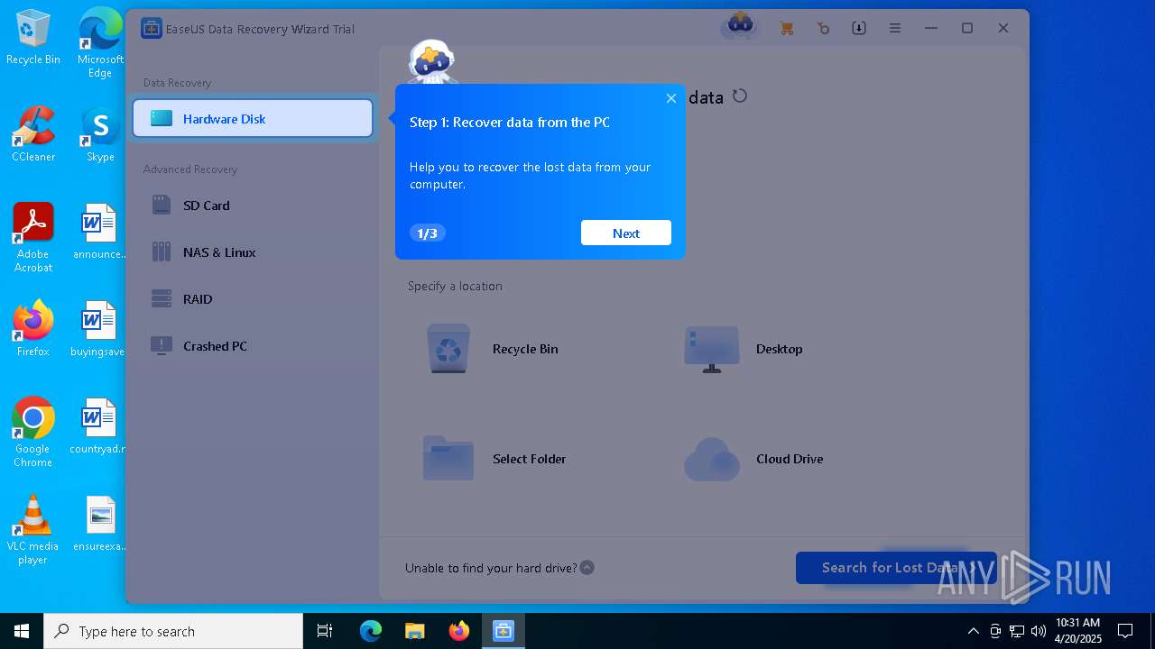This screenshot has height=649, width=1155.
Task: Open Firefox from the taskbar
Action: click(x=459, y=631)
